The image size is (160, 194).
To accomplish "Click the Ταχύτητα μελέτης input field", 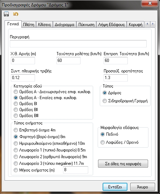I will point(68,60).
